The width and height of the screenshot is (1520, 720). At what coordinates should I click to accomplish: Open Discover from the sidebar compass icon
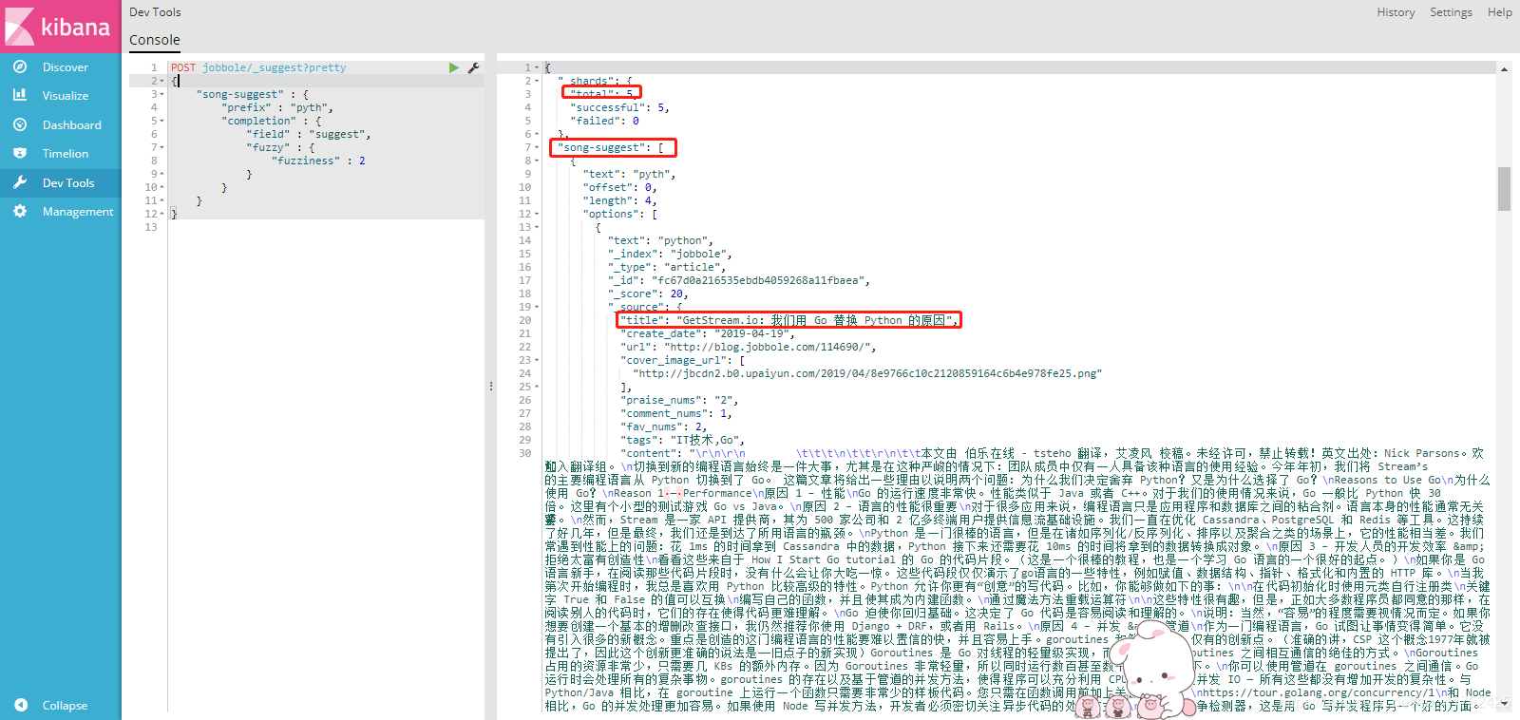tap(20, 66)
